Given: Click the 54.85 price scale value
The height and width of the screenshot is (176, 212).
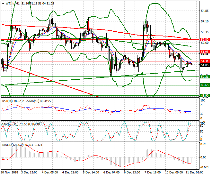Looking at the screenshot, I should 205,11.
